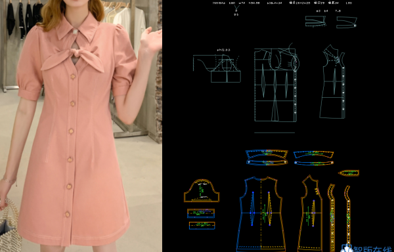Select the right collar stand cut piece
Image resolution: width=394 pixels, height=252 pixels.
pyautogui.click(x=314, y=163)
